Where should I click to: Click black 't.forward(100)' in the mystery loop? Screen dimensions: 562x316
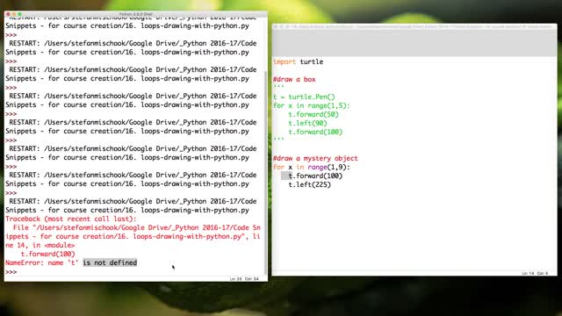[x=315, y=176]
